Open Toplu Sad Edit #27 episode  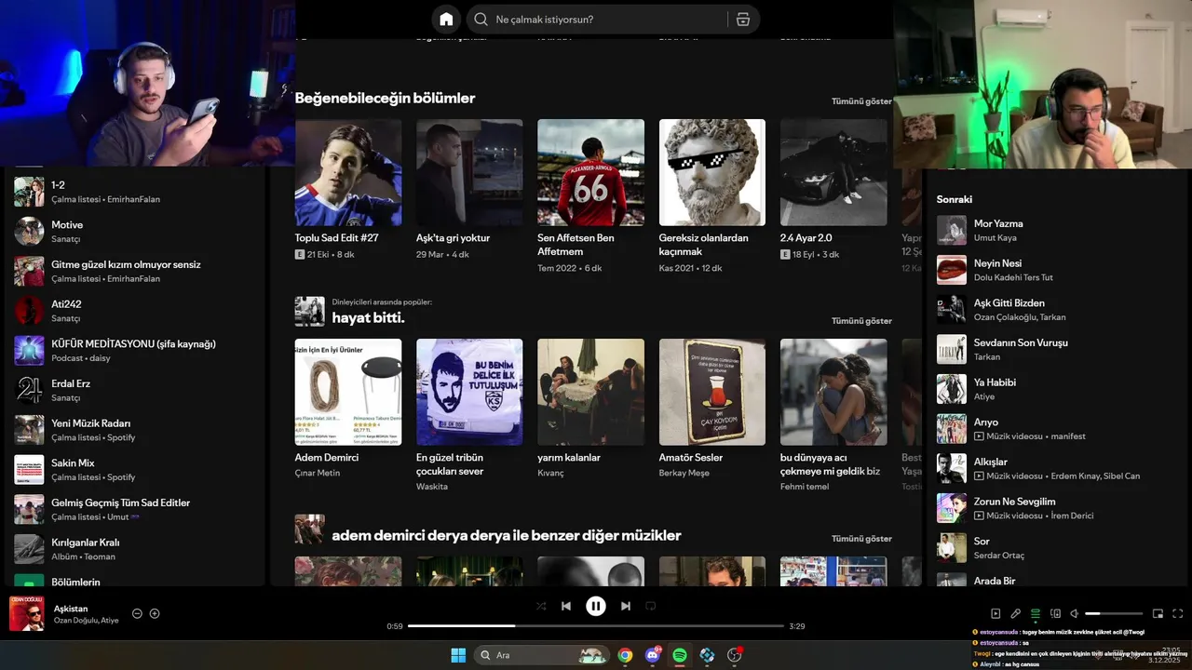click(x=348, y=190)
